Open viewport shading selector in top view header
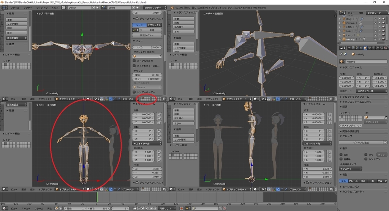Image resolution: width=389 pixels, height=211 pixels. tap(89, 99)
